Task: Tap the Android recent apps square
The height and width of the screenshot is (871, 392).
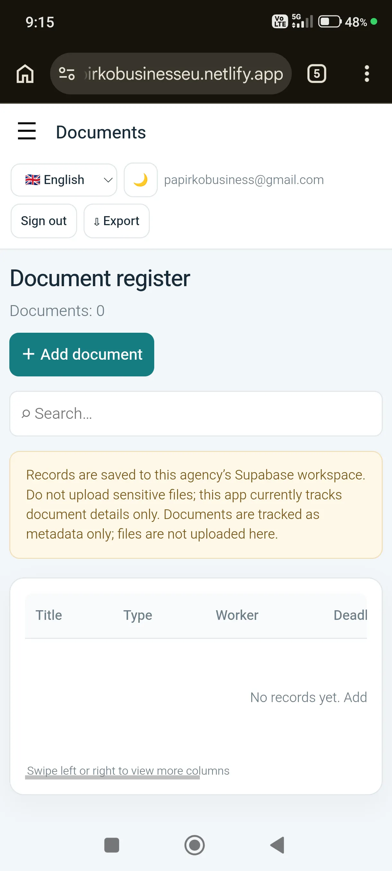Action: point(111,845)
